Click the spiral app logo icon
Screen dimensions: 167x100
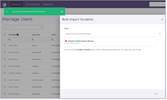(4, 4)
